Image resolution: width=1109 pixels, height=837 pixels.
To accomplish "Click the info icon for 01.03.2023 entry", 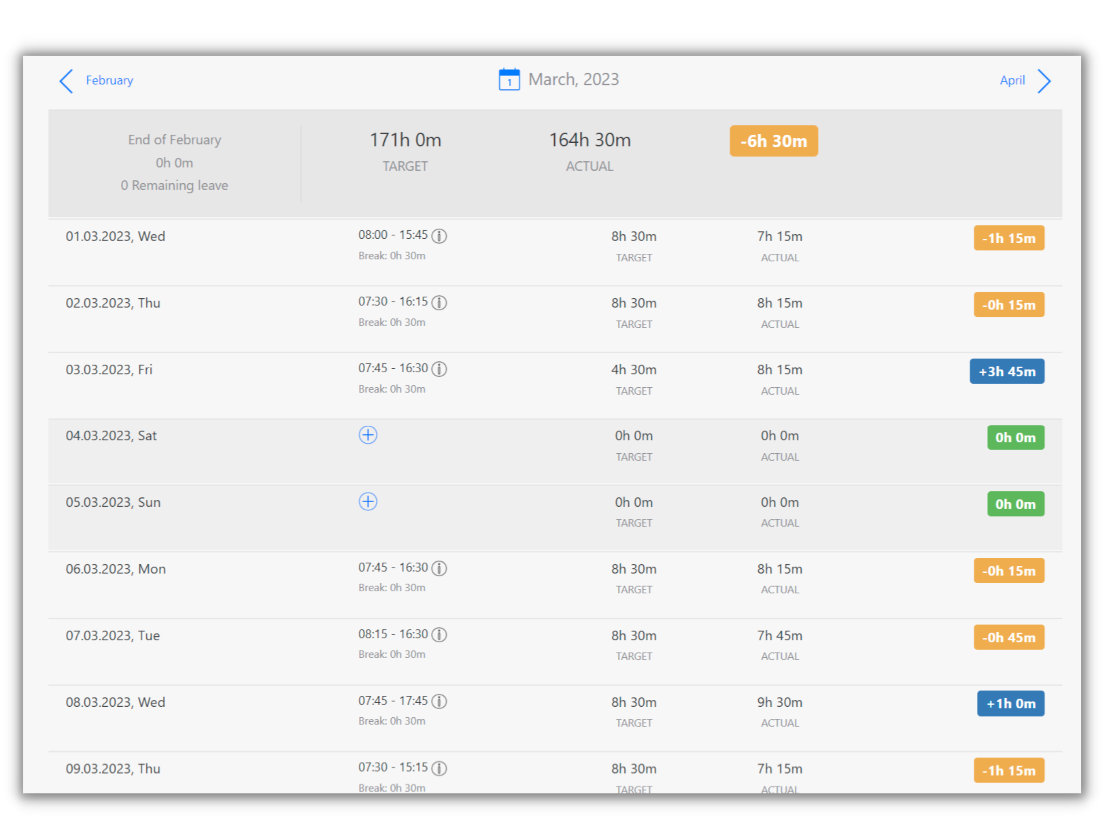I will [440, 236].
